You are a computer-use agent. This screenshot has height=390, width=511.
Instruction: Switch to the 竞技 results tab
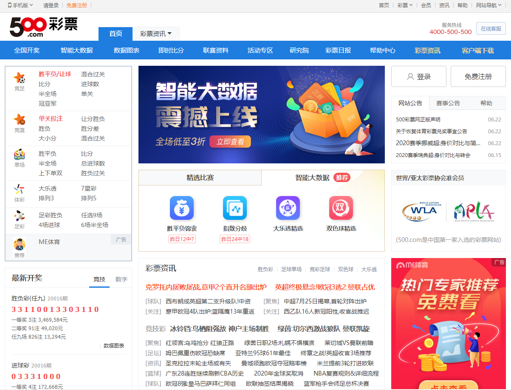pos(99,279)
